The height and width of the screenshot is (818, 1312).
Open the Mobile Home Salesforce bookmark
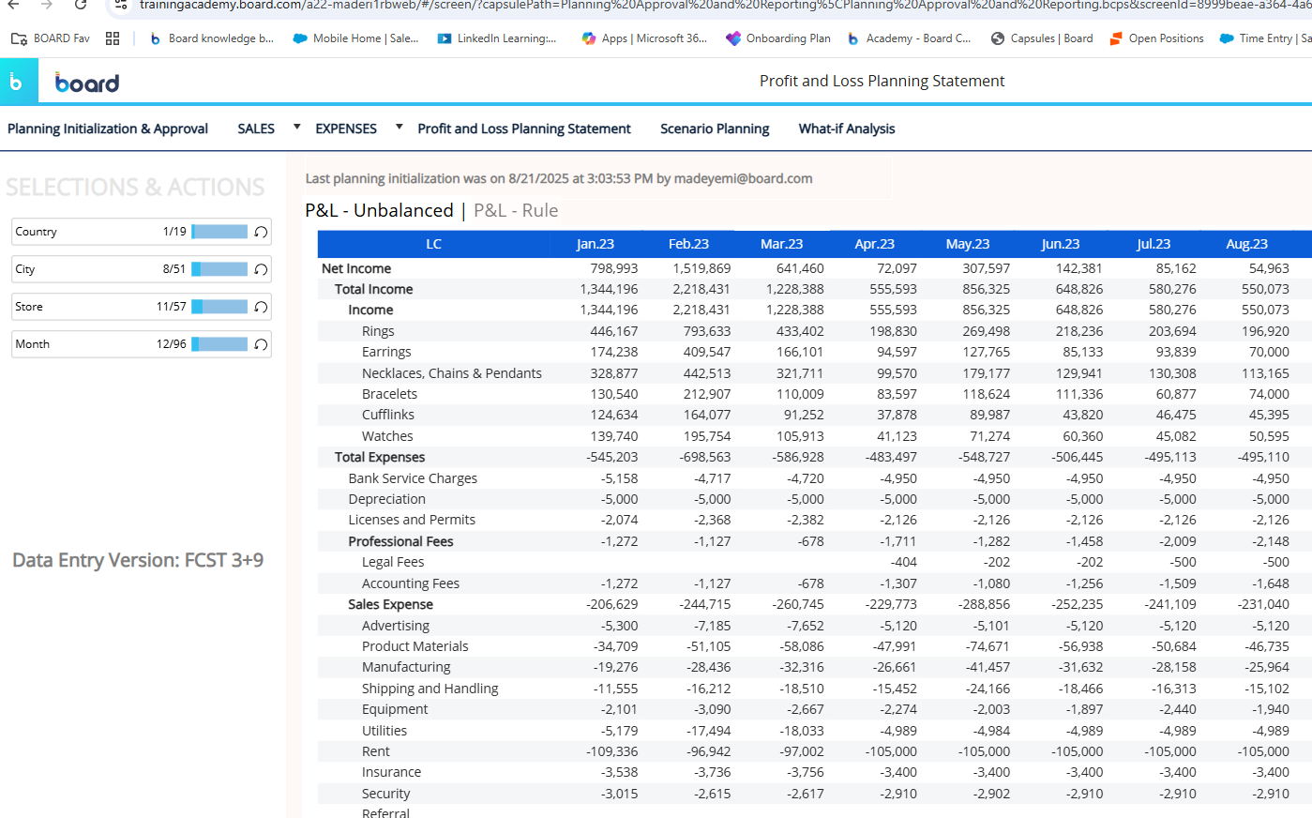(355, 38)
